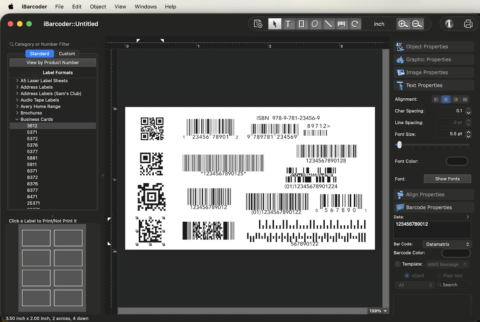
Task: Set text alignment to center
Action: click(x=446, y=100)
